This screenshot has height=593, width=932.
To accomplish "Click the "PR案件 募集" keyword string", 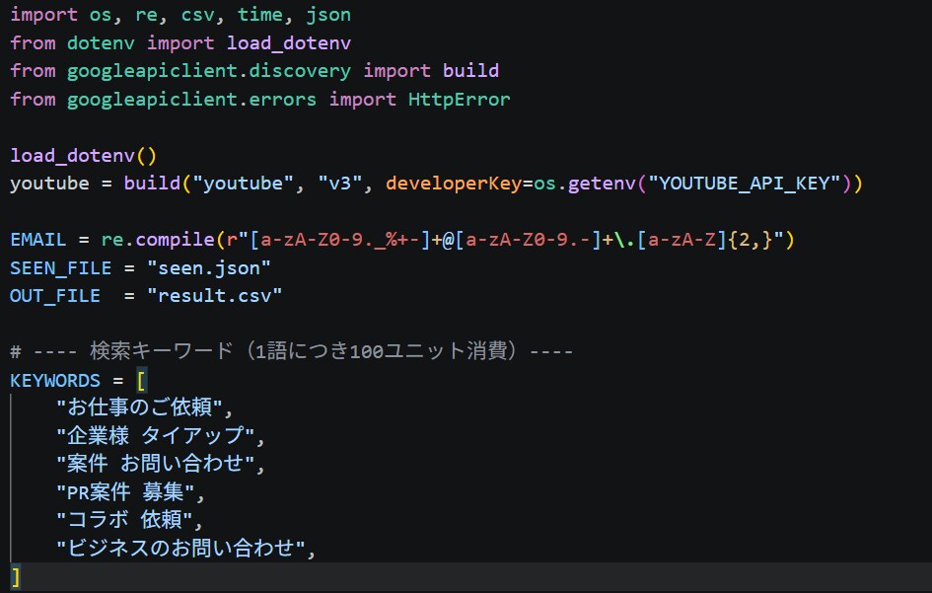I will [125, 492].
